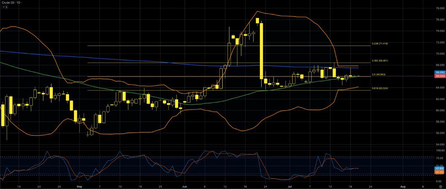Click the 62.000 price axis label

click(440, 99)
